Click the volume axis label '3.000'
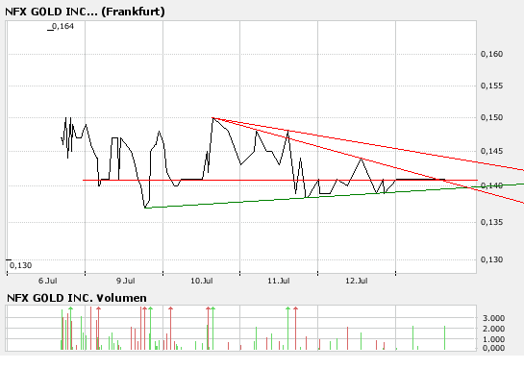The height and width of the screenshot is (369, 524). tap(493, 318)
